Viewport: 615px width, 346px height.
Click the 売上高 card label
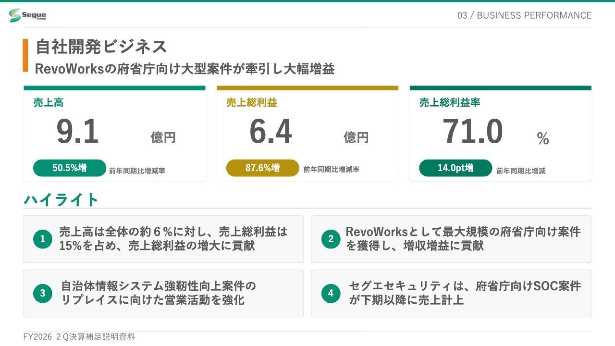49,102
